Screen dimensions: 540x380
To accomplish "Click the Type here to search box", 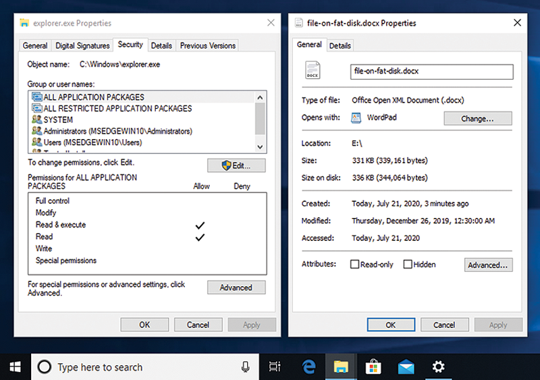I will coord(144,367).
